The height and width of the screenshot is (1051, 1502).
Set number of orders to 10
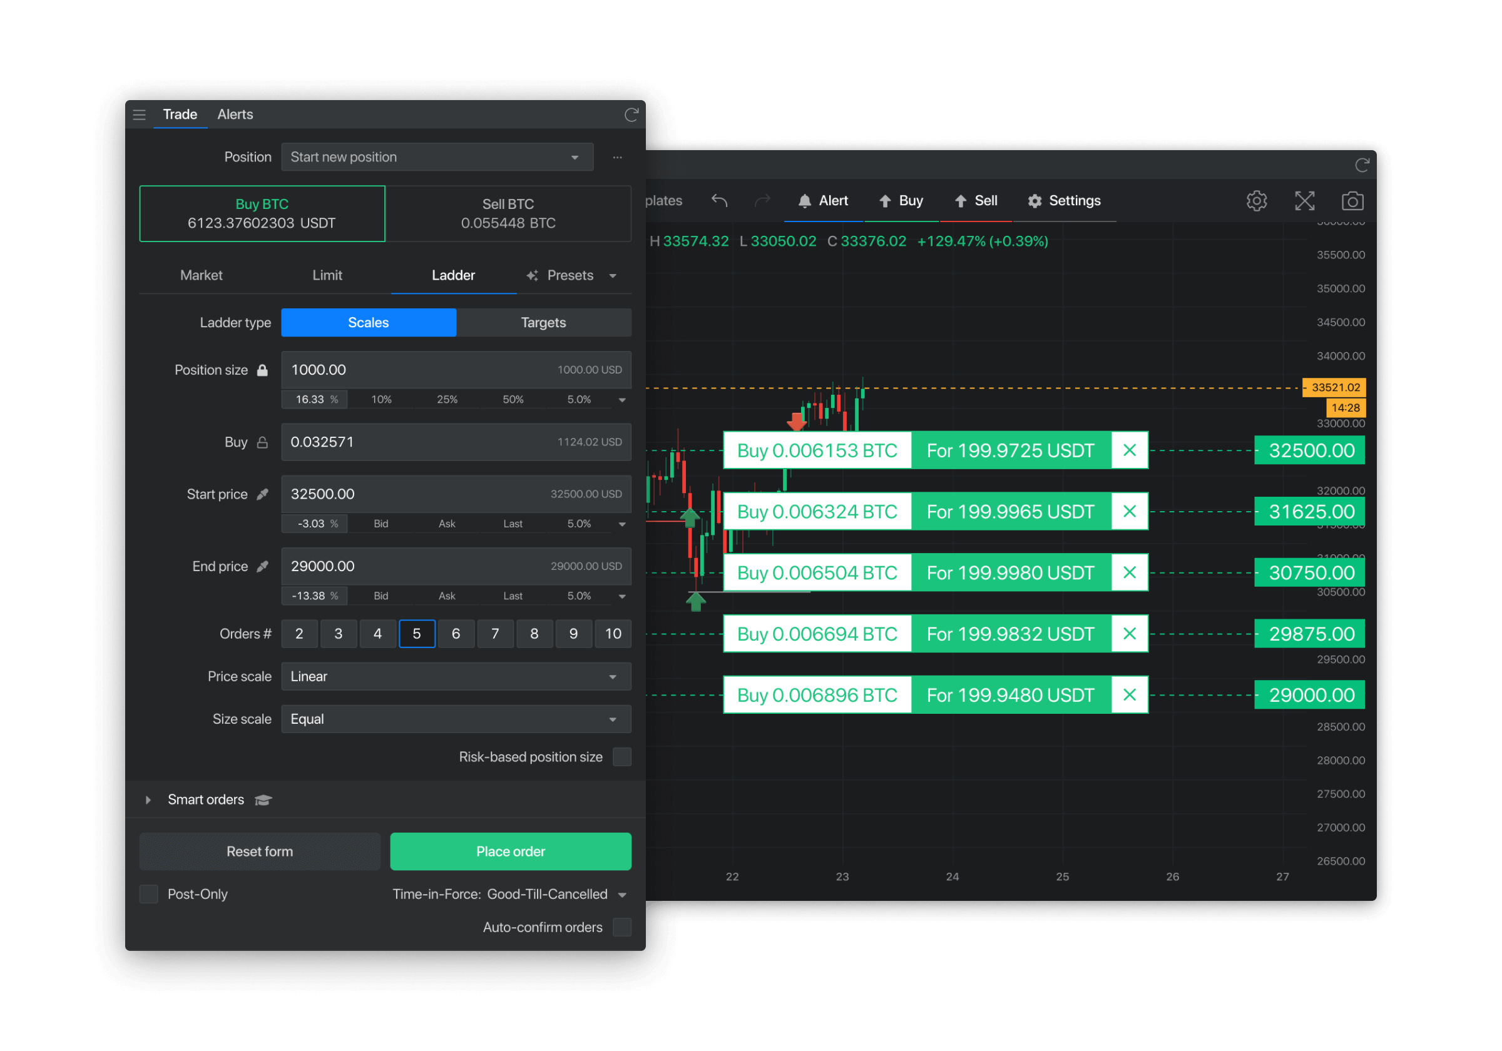click(613, 634)
